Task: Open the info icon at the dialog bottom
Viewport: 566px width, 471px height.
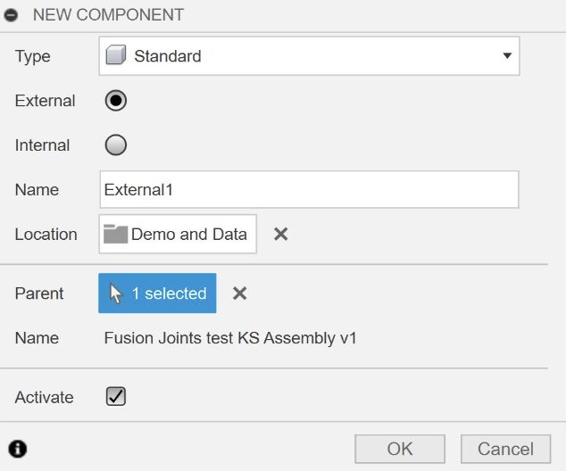Action: click(x=17, y=449)
